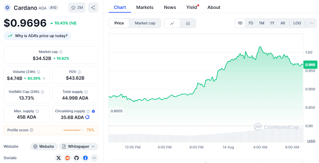
Task: Select 7D time range
Action: point(251,23)
